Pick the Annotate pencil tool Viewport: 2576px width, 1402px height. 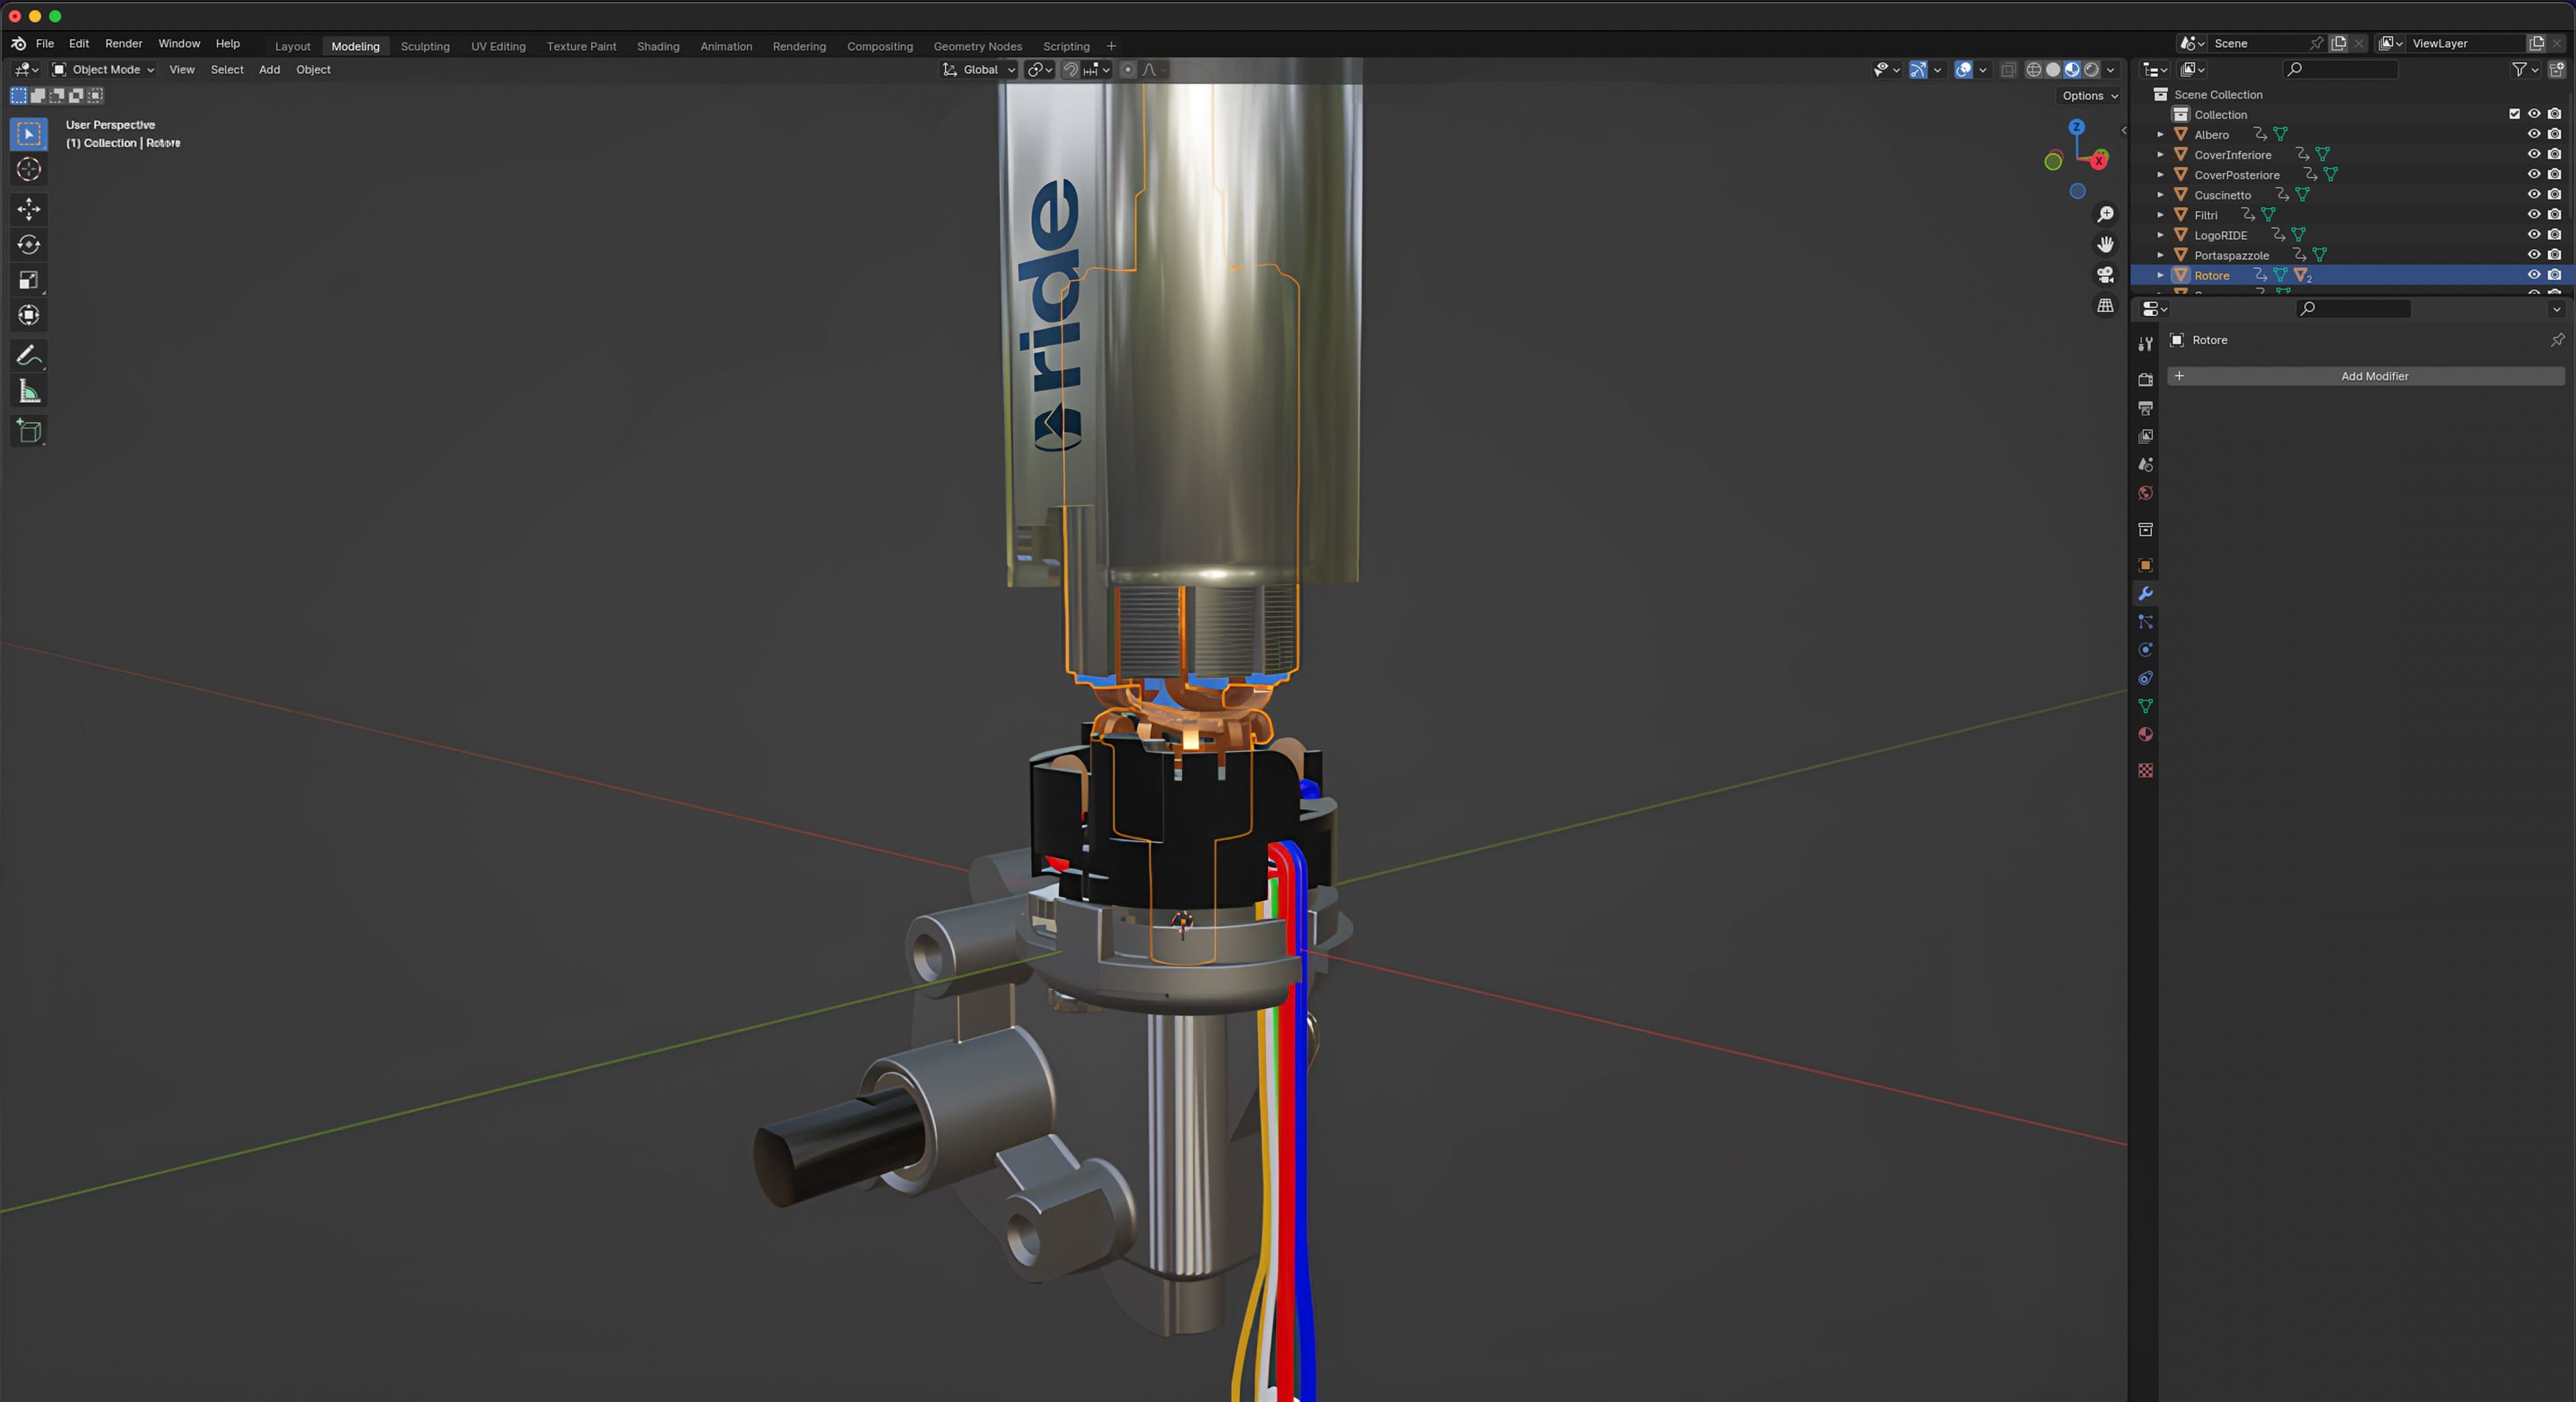pos(29,356)
